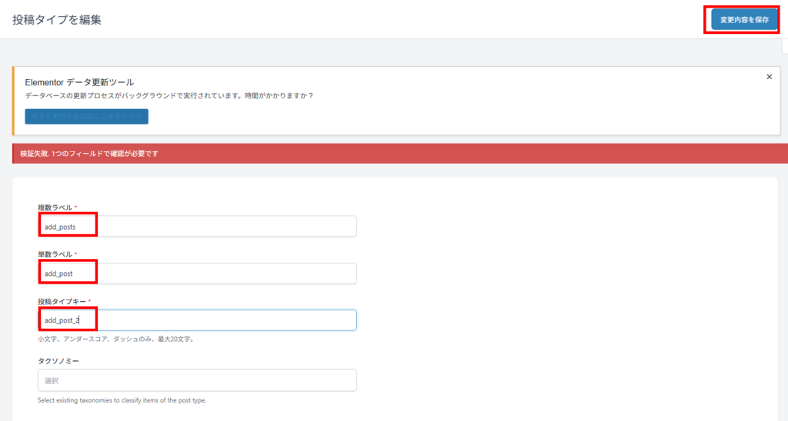The image size is (788, 421).
Task: Click the 単数ラベル field containing add_post
Action: [x=197, y=273]
